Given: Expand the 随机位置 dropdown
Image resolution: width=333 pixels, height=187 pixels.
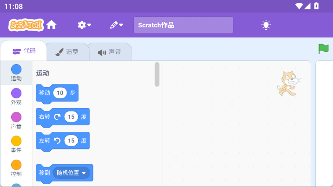Looking at the screenshot, I should 84,173.
